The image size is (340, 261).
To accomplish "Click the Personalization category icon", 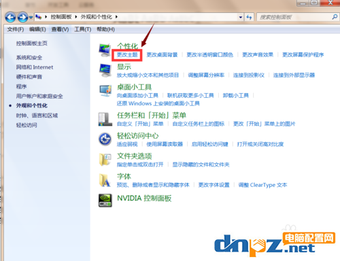I will point(105,50).
